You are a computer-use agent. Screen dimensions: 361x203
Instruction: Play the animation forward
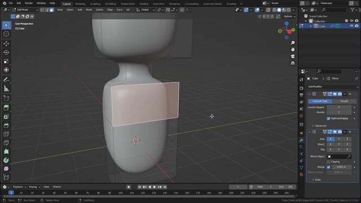pos(155,187)
